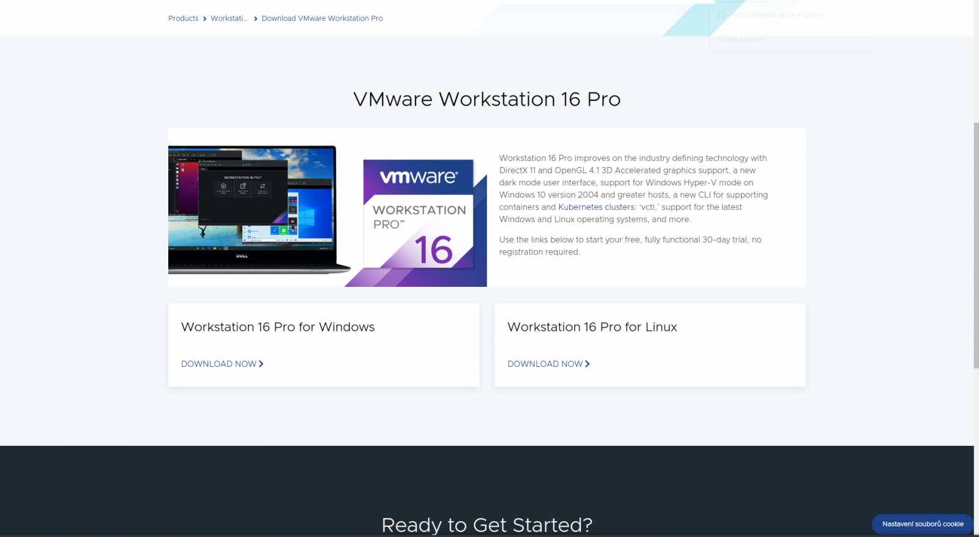
Task: Click the page vertical scrollbar thumb
Action: coord(976,245)
